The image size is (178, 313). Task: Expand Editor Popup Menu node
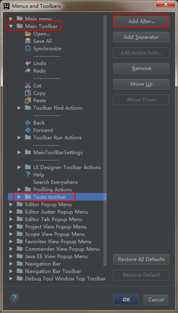click(11, 205)
